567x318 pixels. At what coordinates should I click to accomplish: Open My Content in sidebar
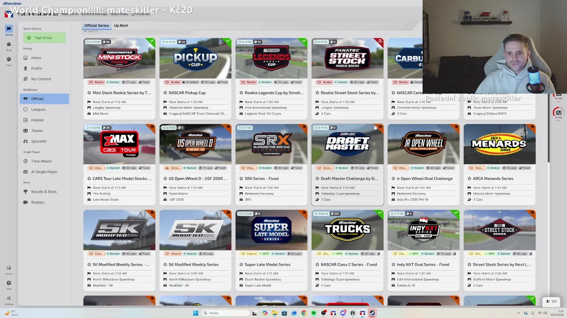(44, 79)
